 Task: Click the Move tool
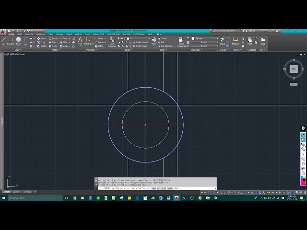[x=41, y=38]
